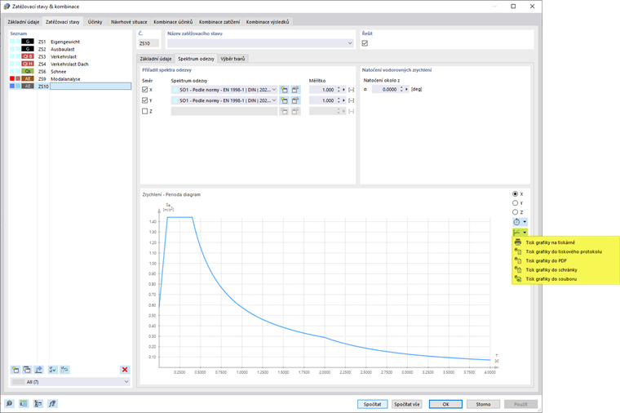Image resolution: width=620 pixels, height=413 pixels.
Task: Edit the response spectrum for direction X
Action: (295, 90)
